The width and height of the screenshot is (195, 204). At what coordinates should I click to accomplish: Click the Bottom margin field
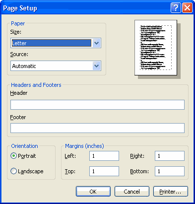click(x=170, y=171)
